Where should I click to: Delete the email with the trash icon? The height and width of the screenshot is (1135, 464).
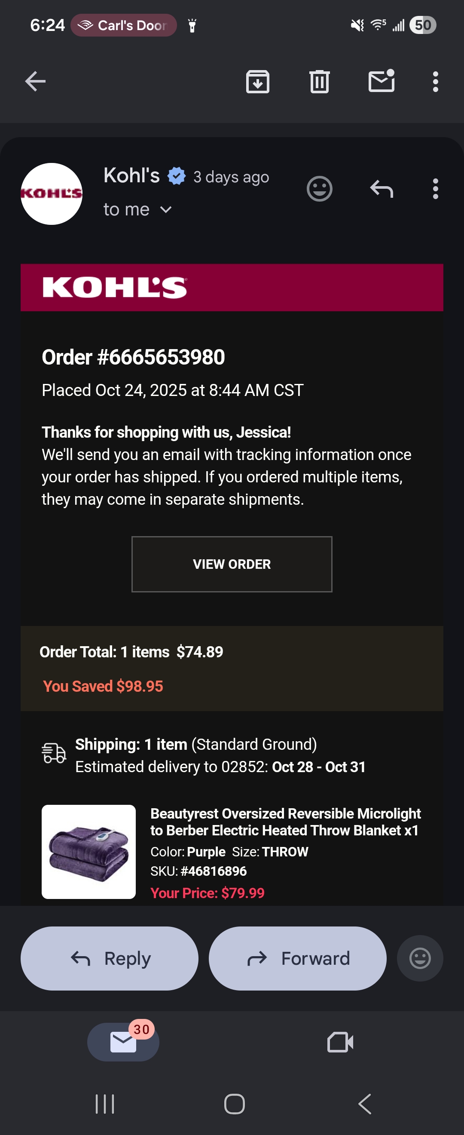click(320, 82)
